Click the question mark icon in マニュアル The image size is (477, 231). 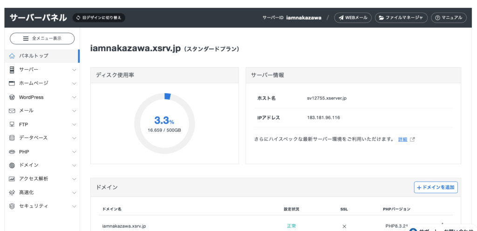click(438, 18)
